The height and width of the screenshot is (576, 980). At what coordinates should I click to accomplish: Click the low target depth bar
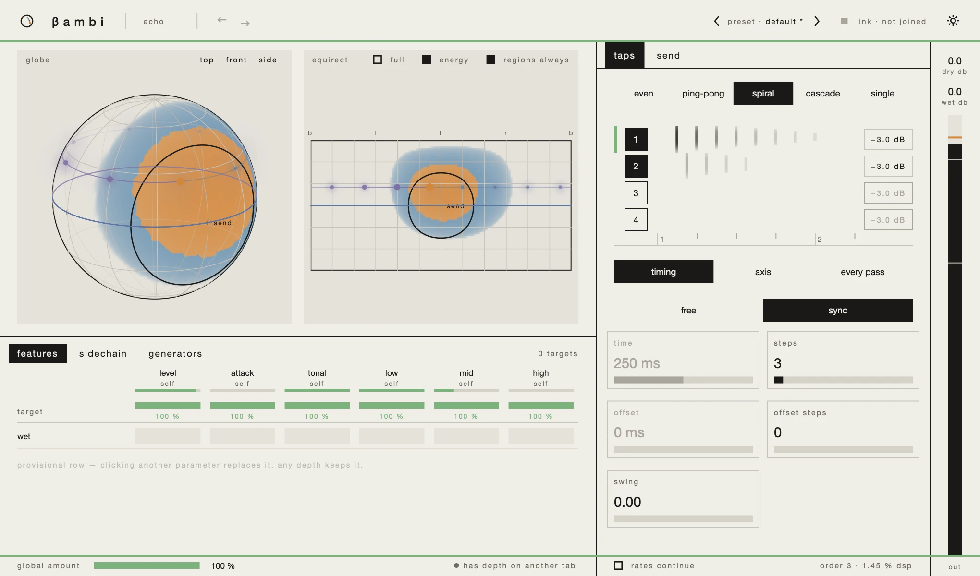click(x=392, y=406)
